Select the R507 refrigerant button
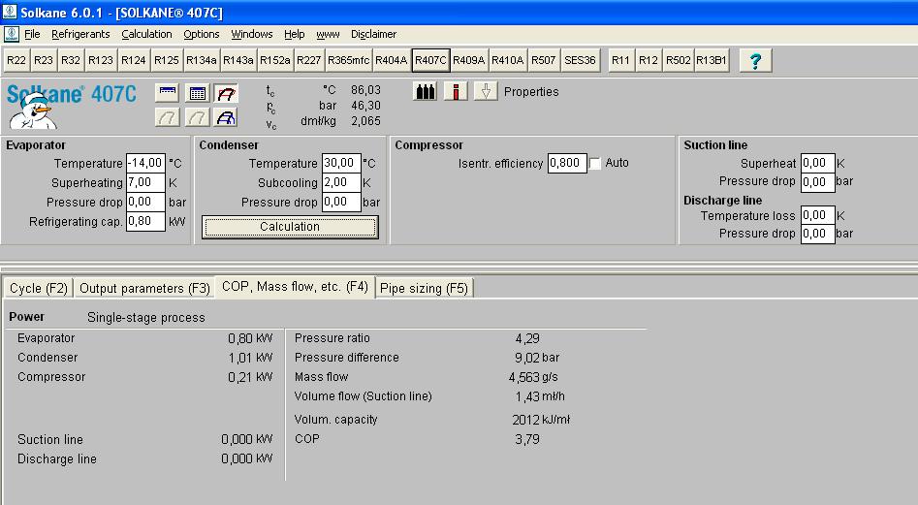This screenshot has width=918, height=505. (x=543, y=60)
